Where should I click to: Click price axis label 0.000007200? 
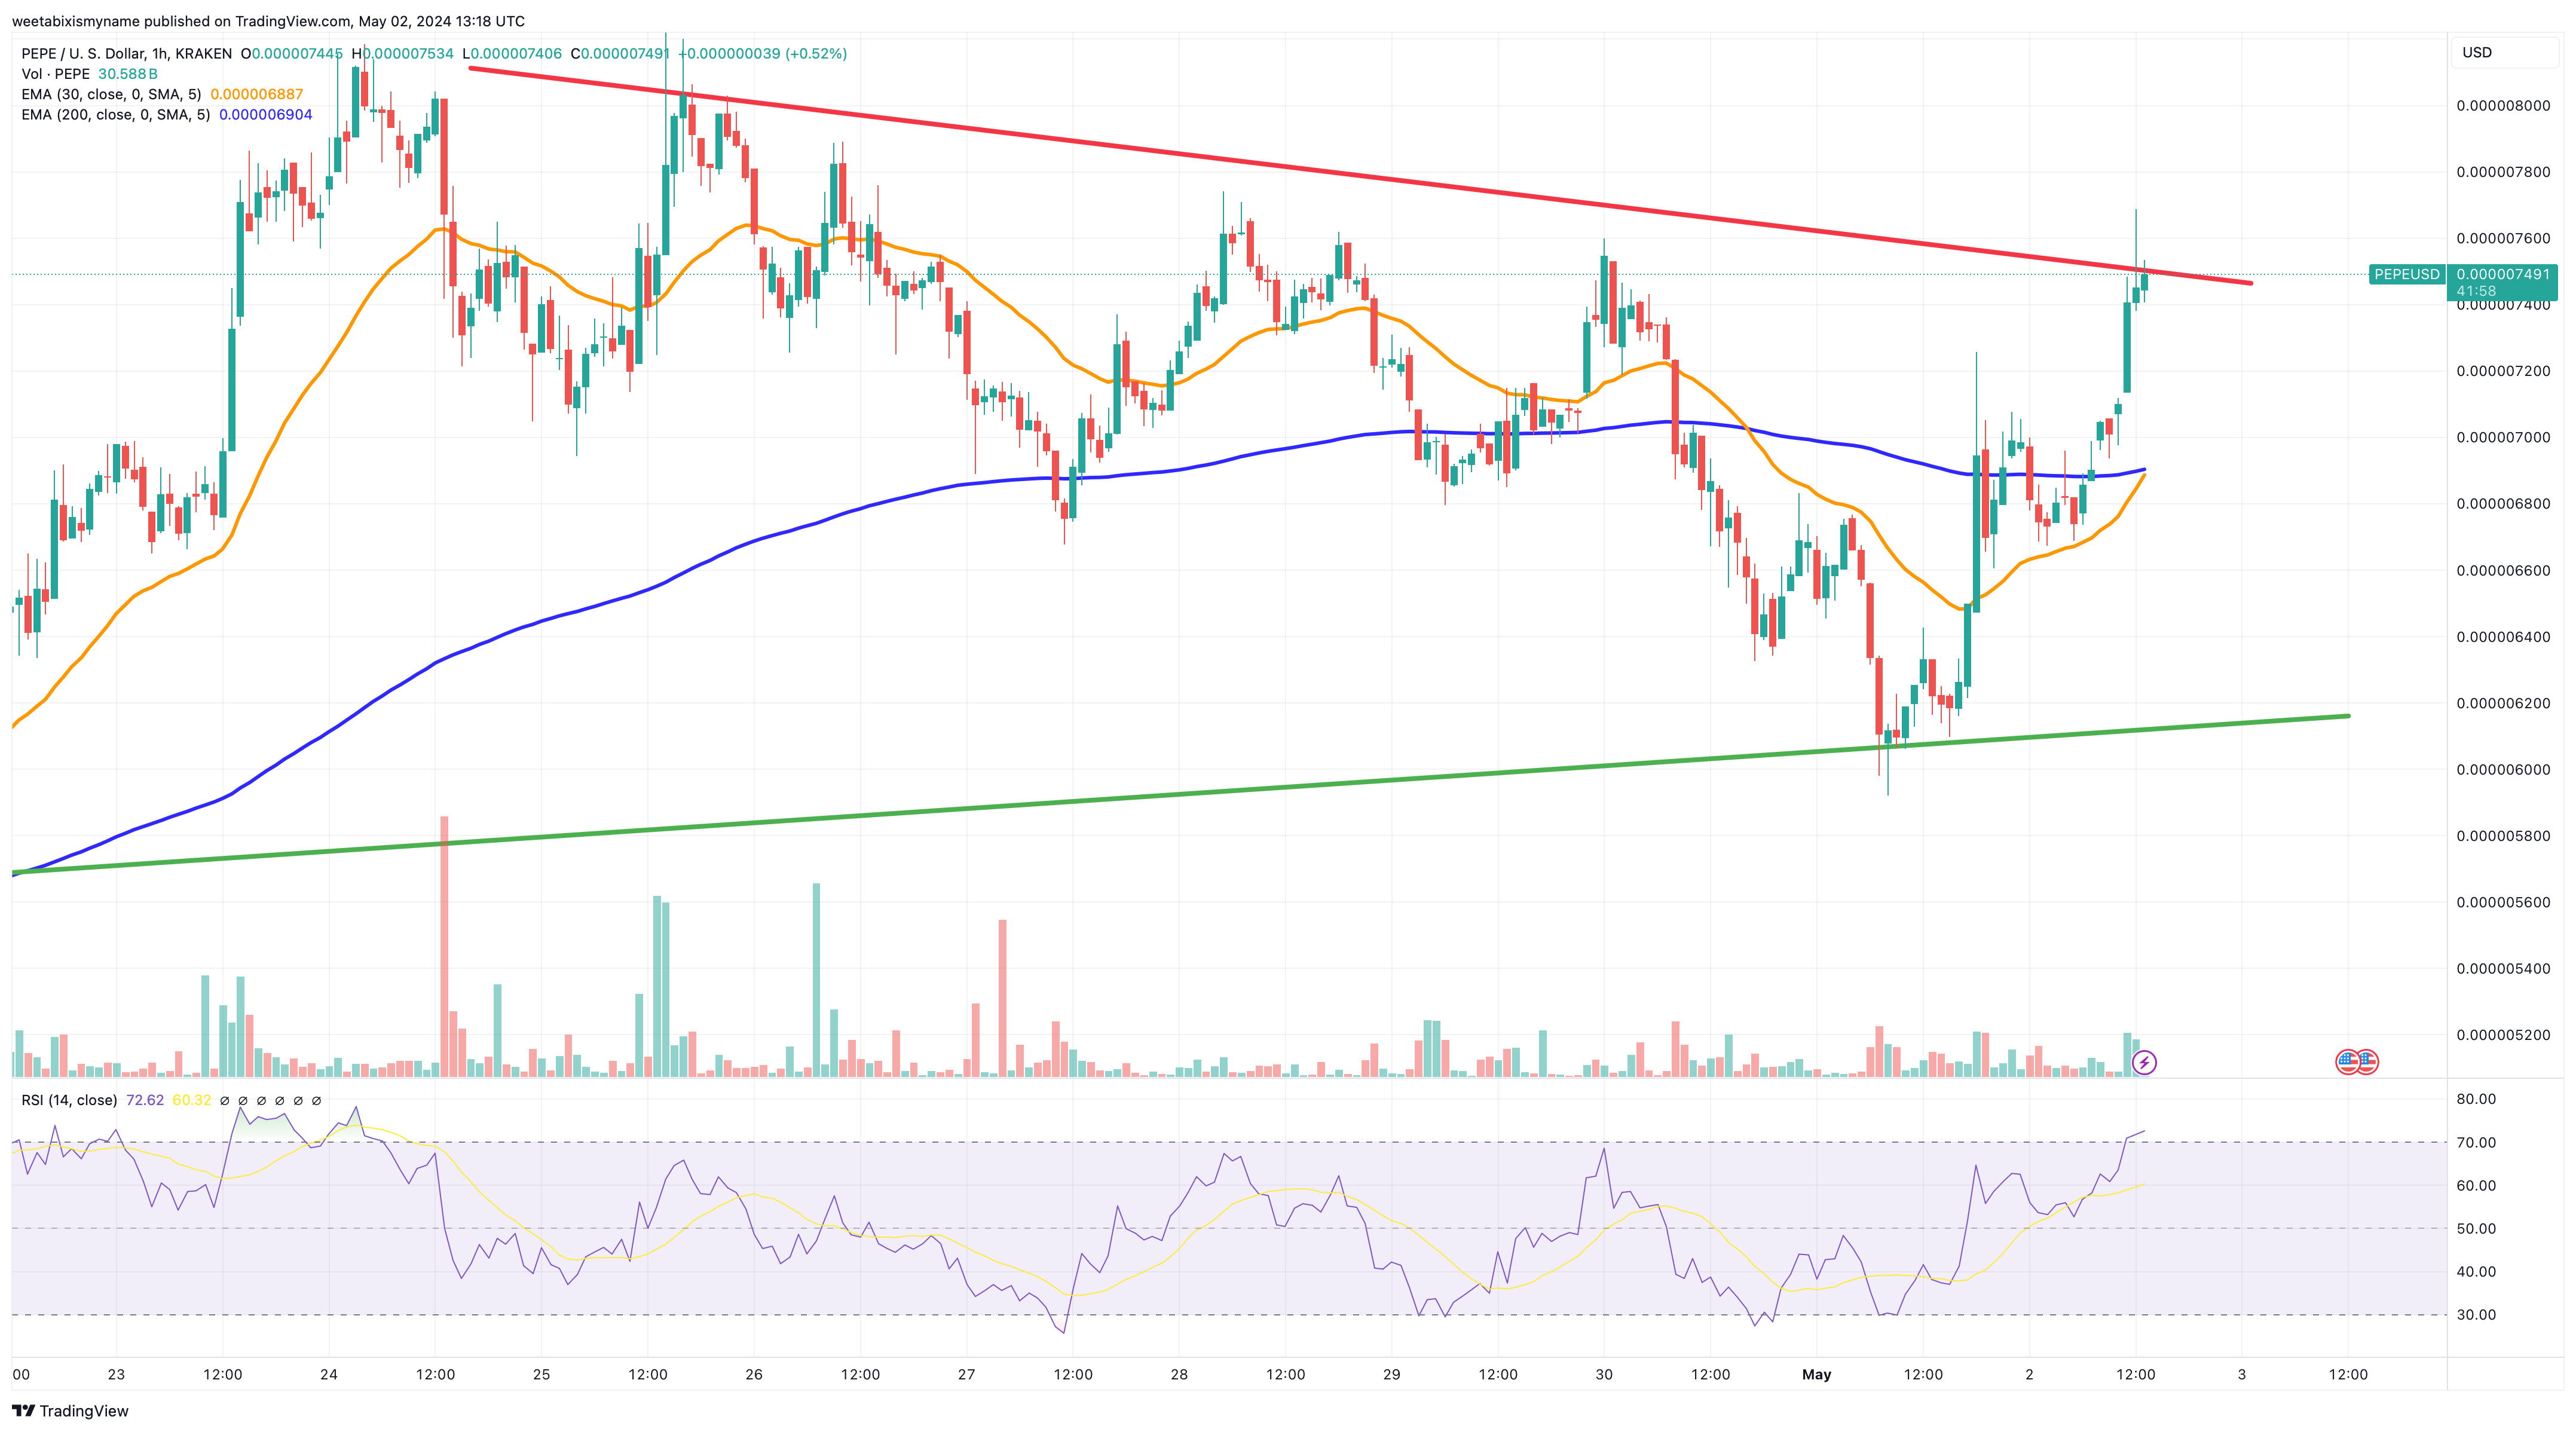tap(2503, 371)
